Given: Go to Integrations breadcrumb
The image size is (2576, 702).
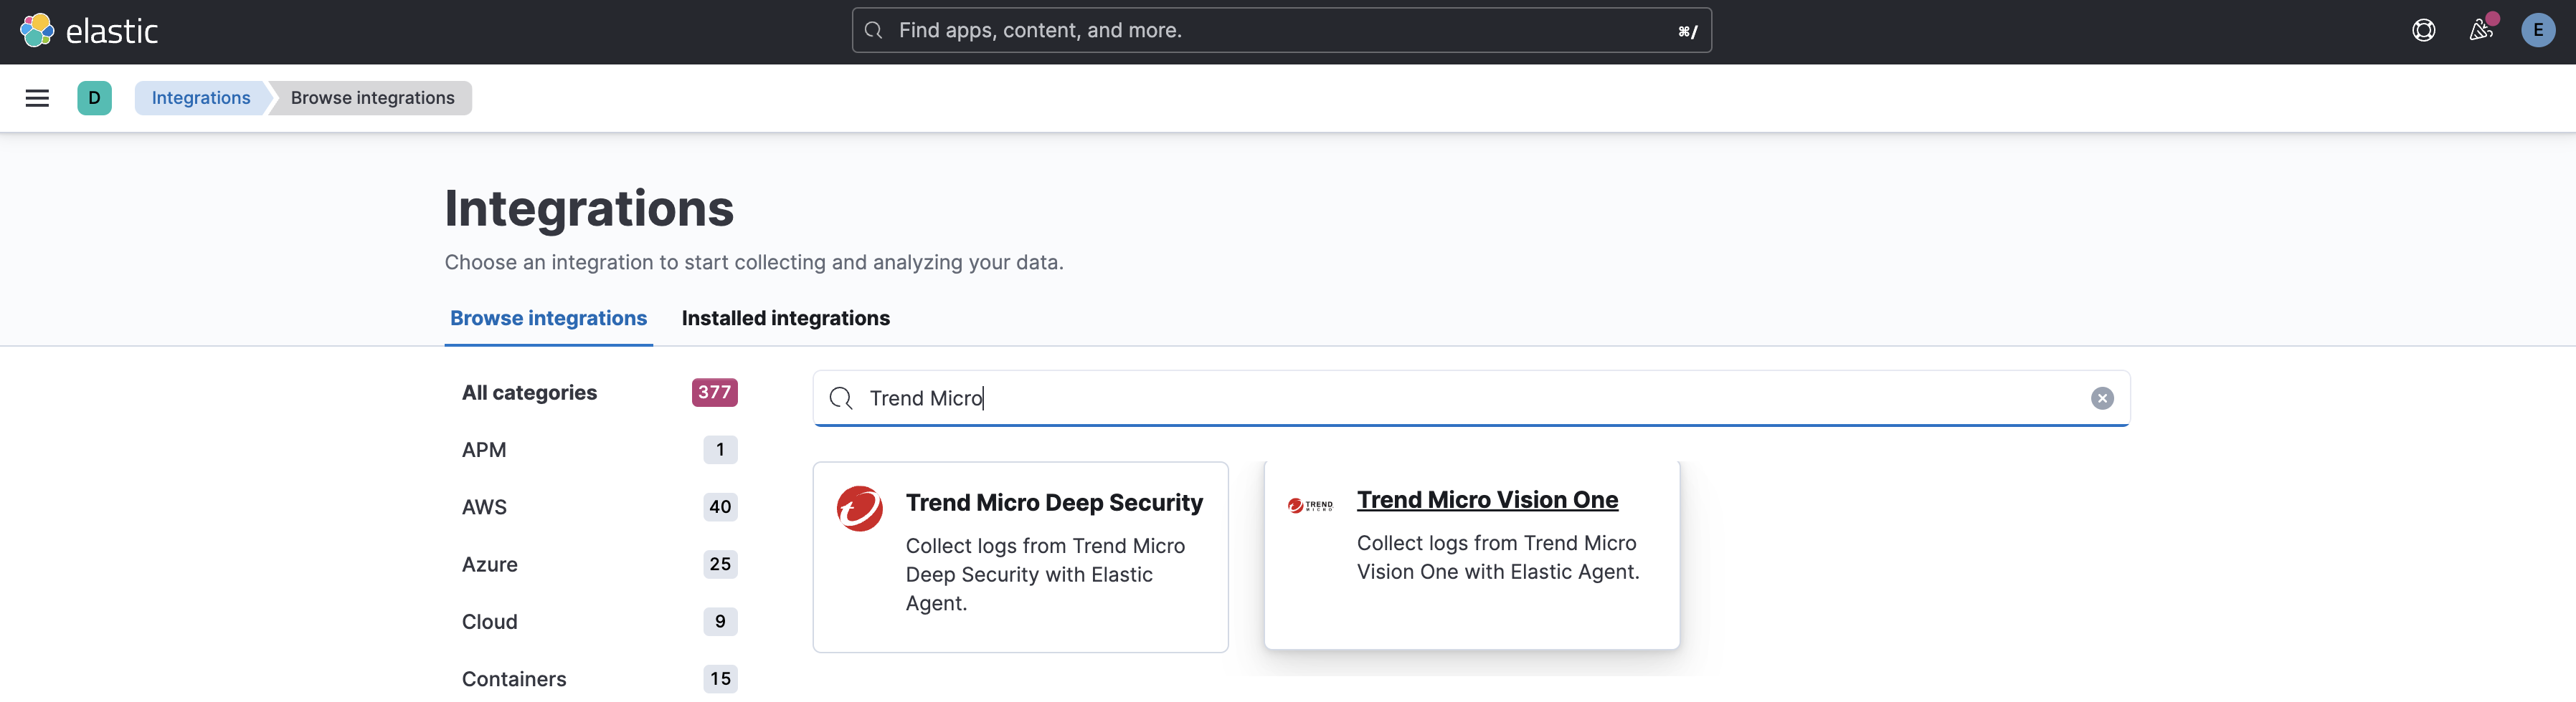Looking at the screenshot, I should [201, 98].
